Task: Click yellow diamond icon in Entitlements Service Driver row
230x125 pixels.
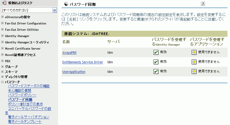Action: point(194,62)
